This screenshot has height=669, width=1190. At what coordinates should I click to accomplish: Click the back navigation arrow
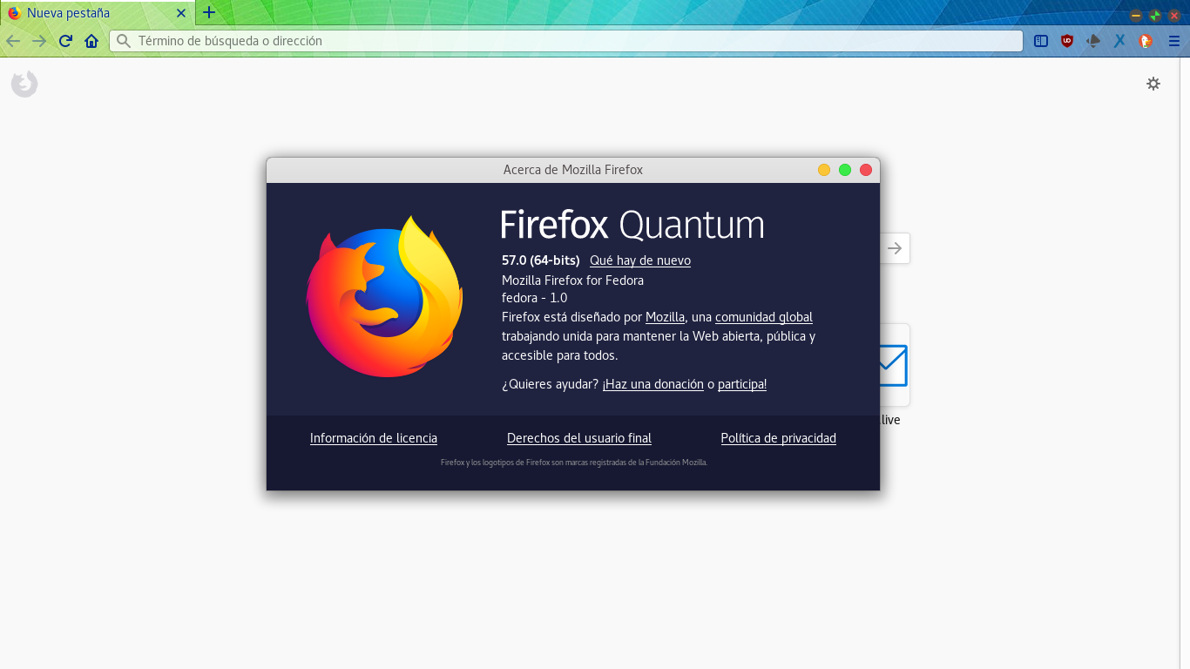pyautogui.click(x=13, y=41)
